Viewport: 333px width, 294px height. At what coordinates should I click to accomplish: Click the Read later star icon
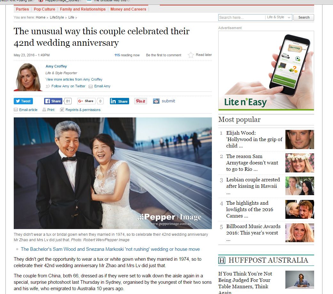[191, 55]
